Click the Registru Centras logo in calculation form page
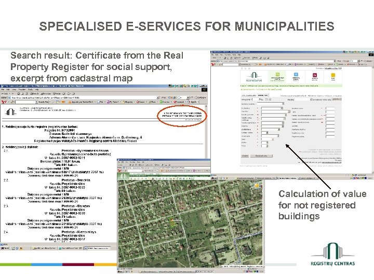The width and height of the screenshot is (374, 280). [x=254, y=77]
